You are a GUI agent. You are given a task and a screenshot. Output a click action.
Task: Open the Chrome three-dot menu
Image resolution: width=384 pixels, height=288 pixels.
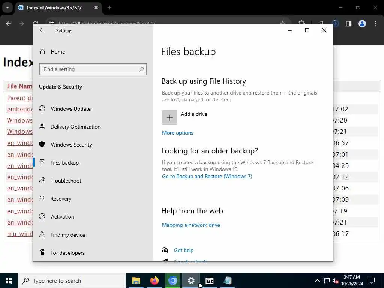tap(376, 24)
